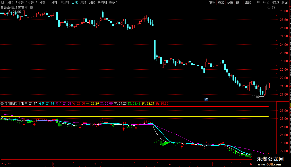Click the 标记 mark button
Image resolution: width=291 pixels, height=167 pixels.
266,2
